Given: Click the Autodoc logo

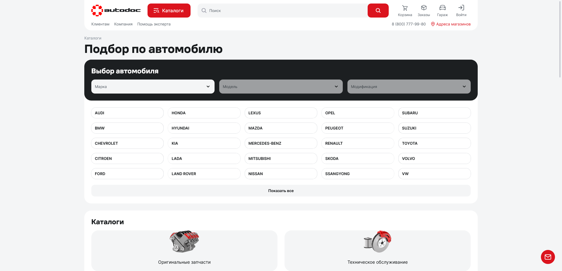Looking at the screenshot, I should click(x=116, y=10).
